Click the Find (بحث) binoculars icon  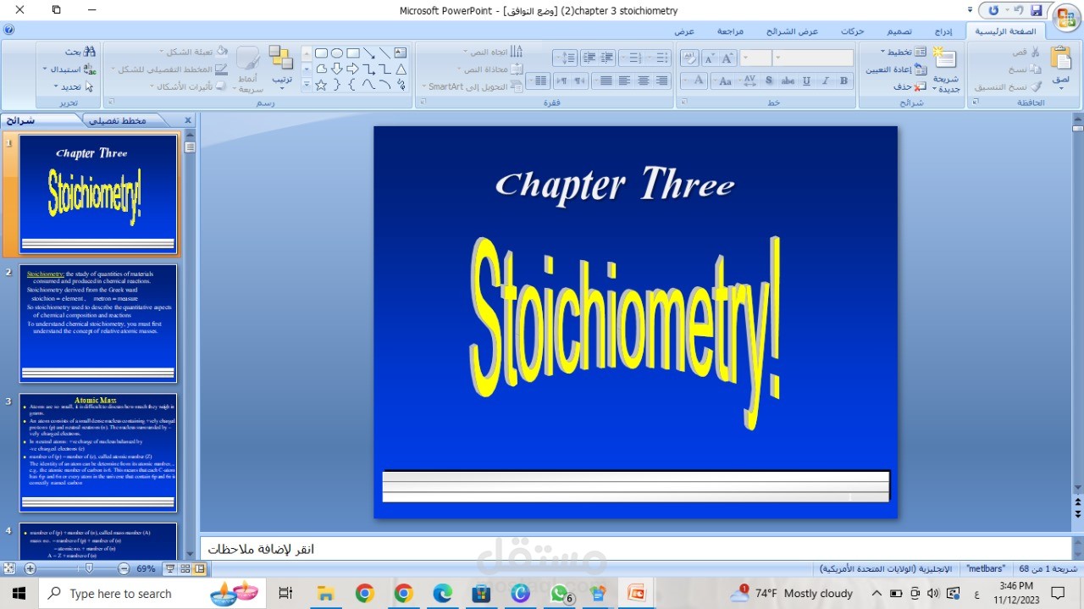(x=89, y=51)
